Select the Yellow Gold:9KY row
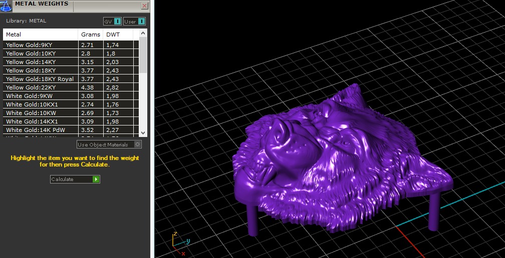Image resolution: width=505 pixels, height=258 pixels. 71,45
